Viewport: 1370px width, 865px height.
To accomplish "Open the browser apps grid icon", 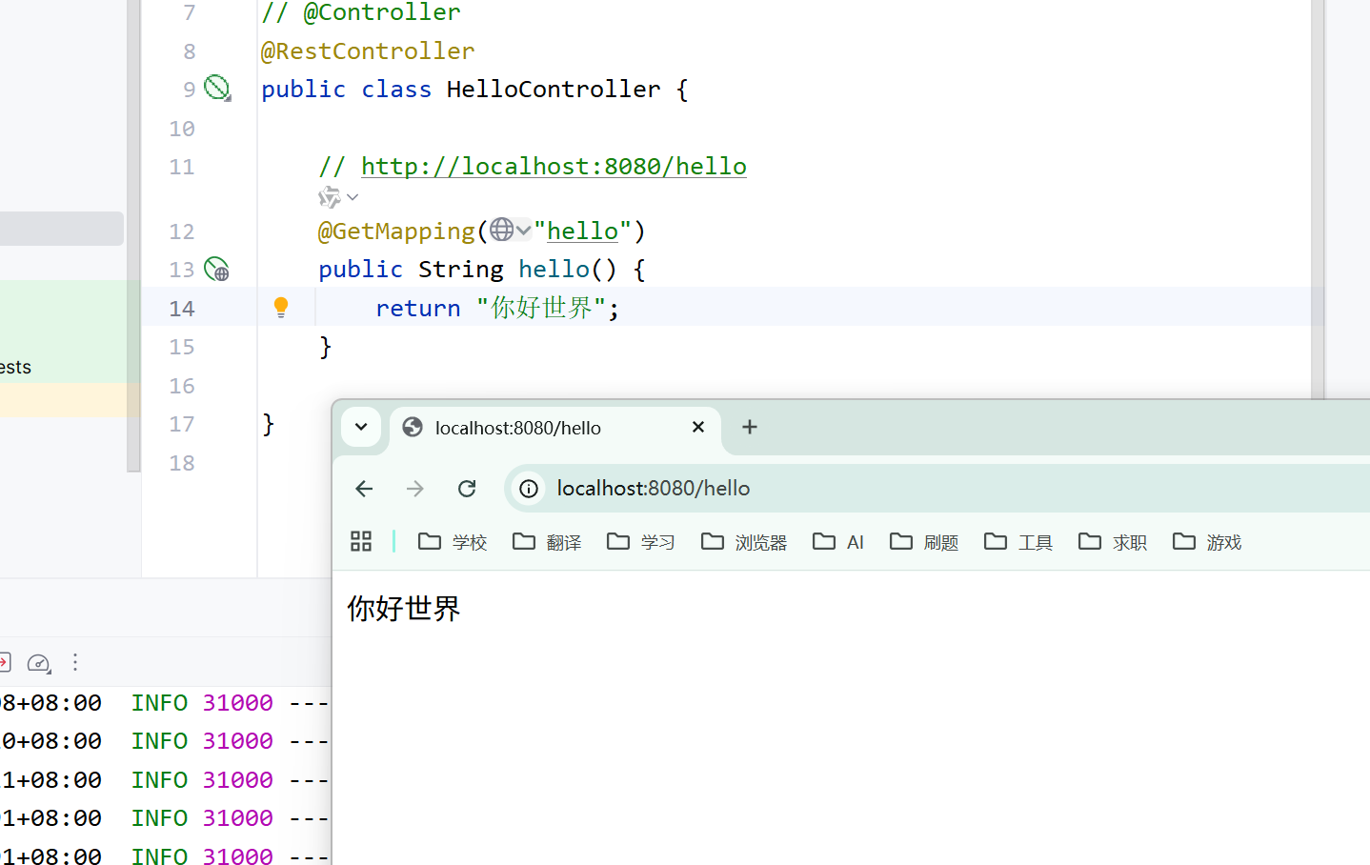I will coord(361,540).
